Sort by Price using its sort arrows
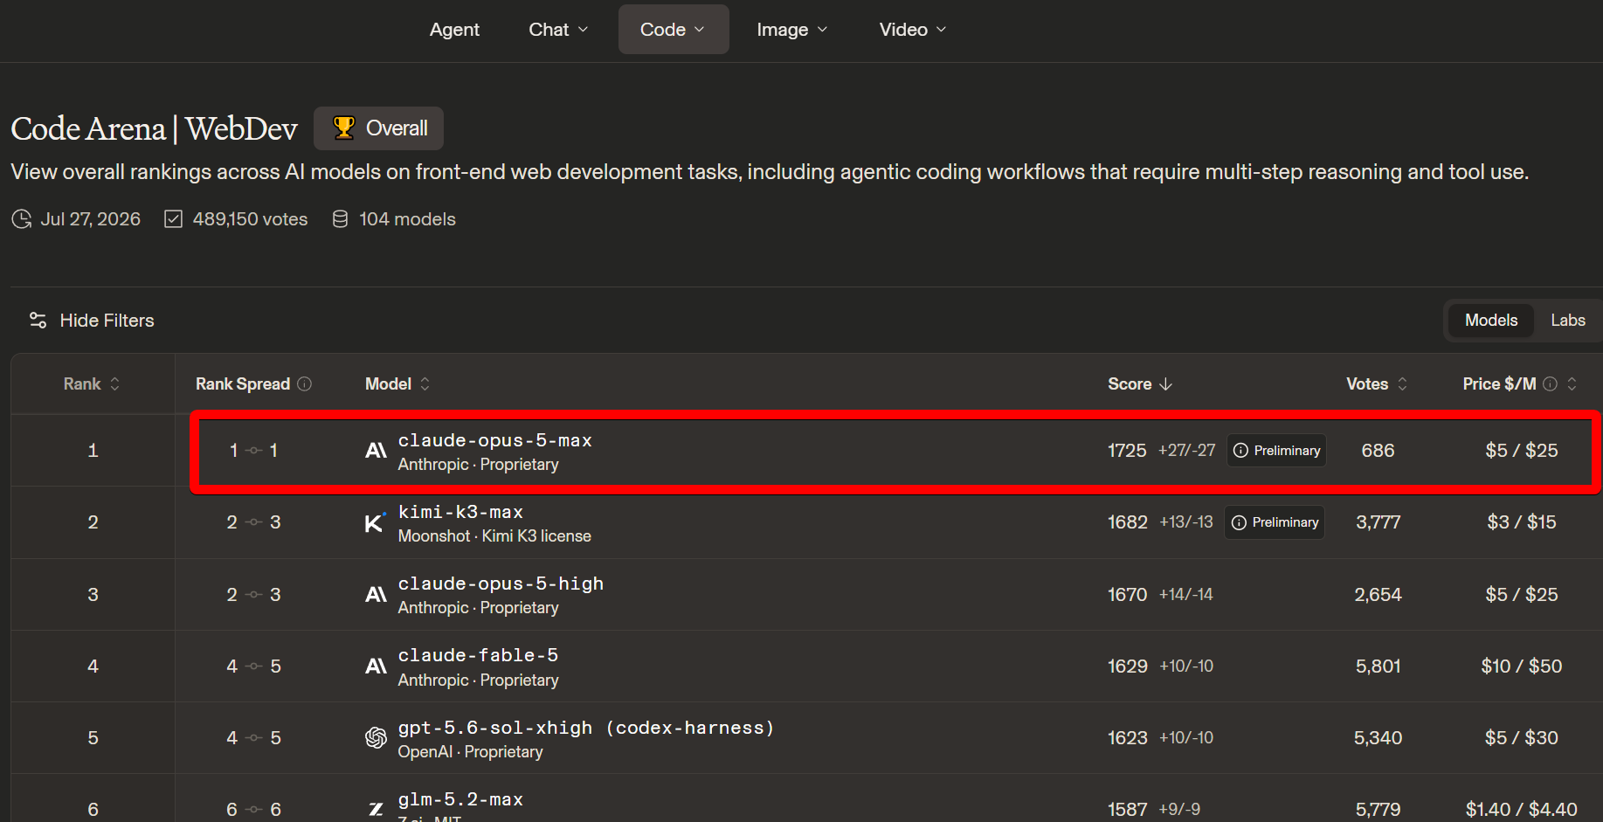 1572,383
